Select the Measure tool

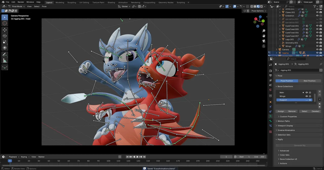click(x=5, y=61)
